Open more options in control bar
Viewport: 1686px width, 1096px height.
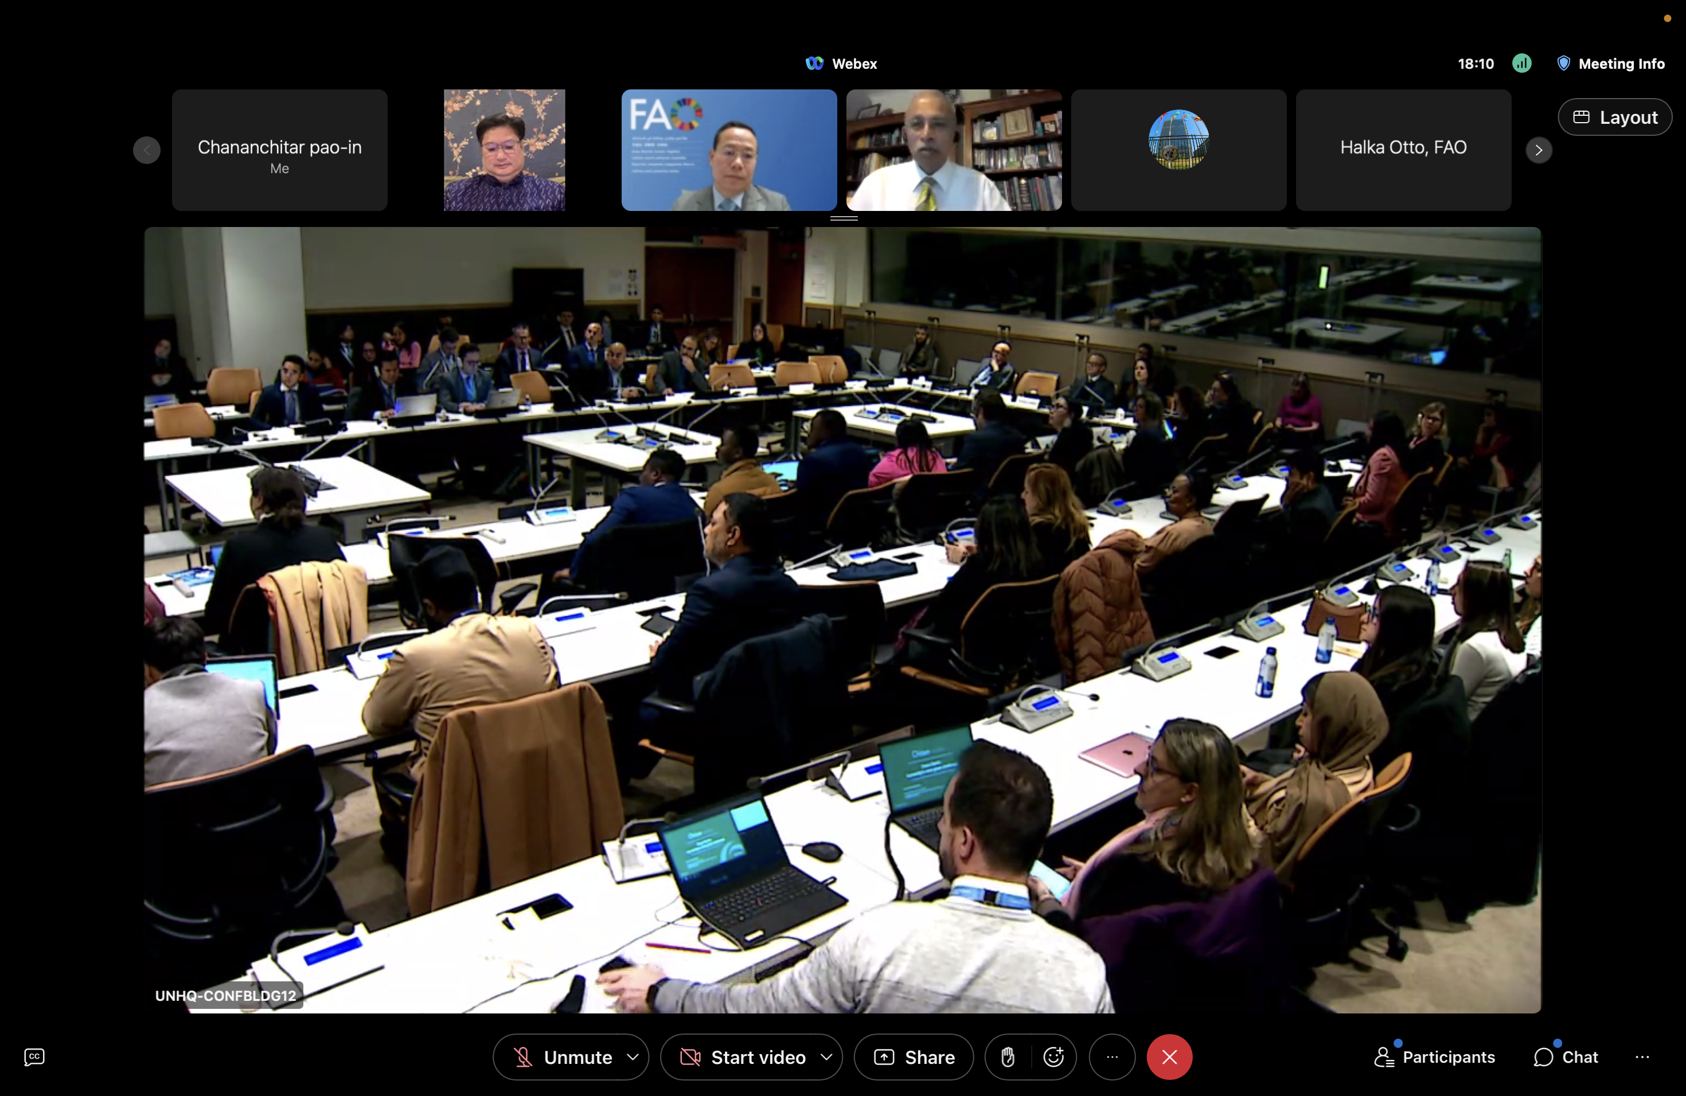click(x=1111, y=1056)
